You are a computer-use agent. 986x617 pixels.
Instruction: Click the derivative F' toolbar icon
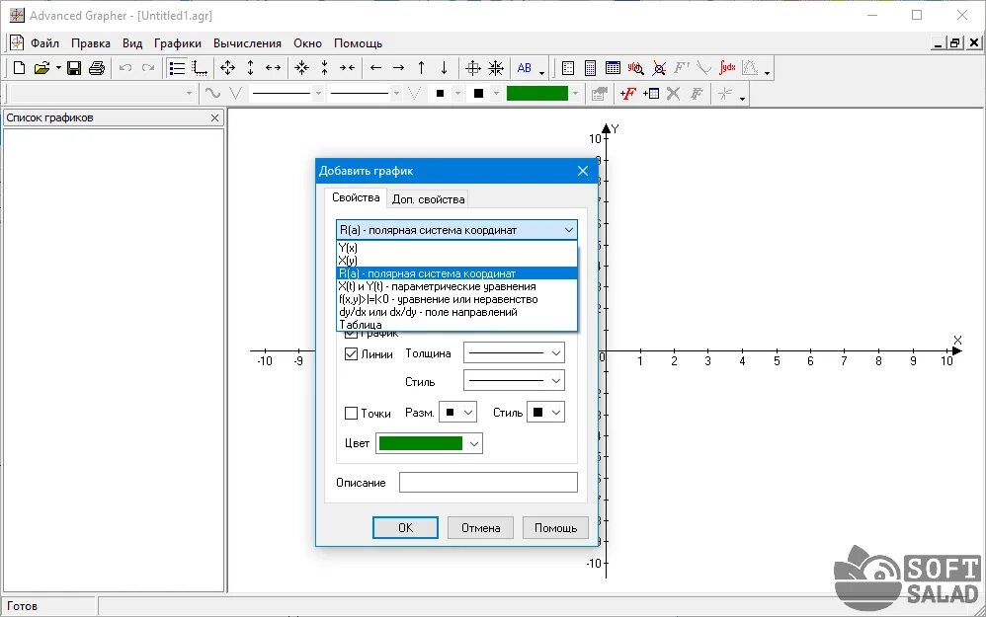682,67
